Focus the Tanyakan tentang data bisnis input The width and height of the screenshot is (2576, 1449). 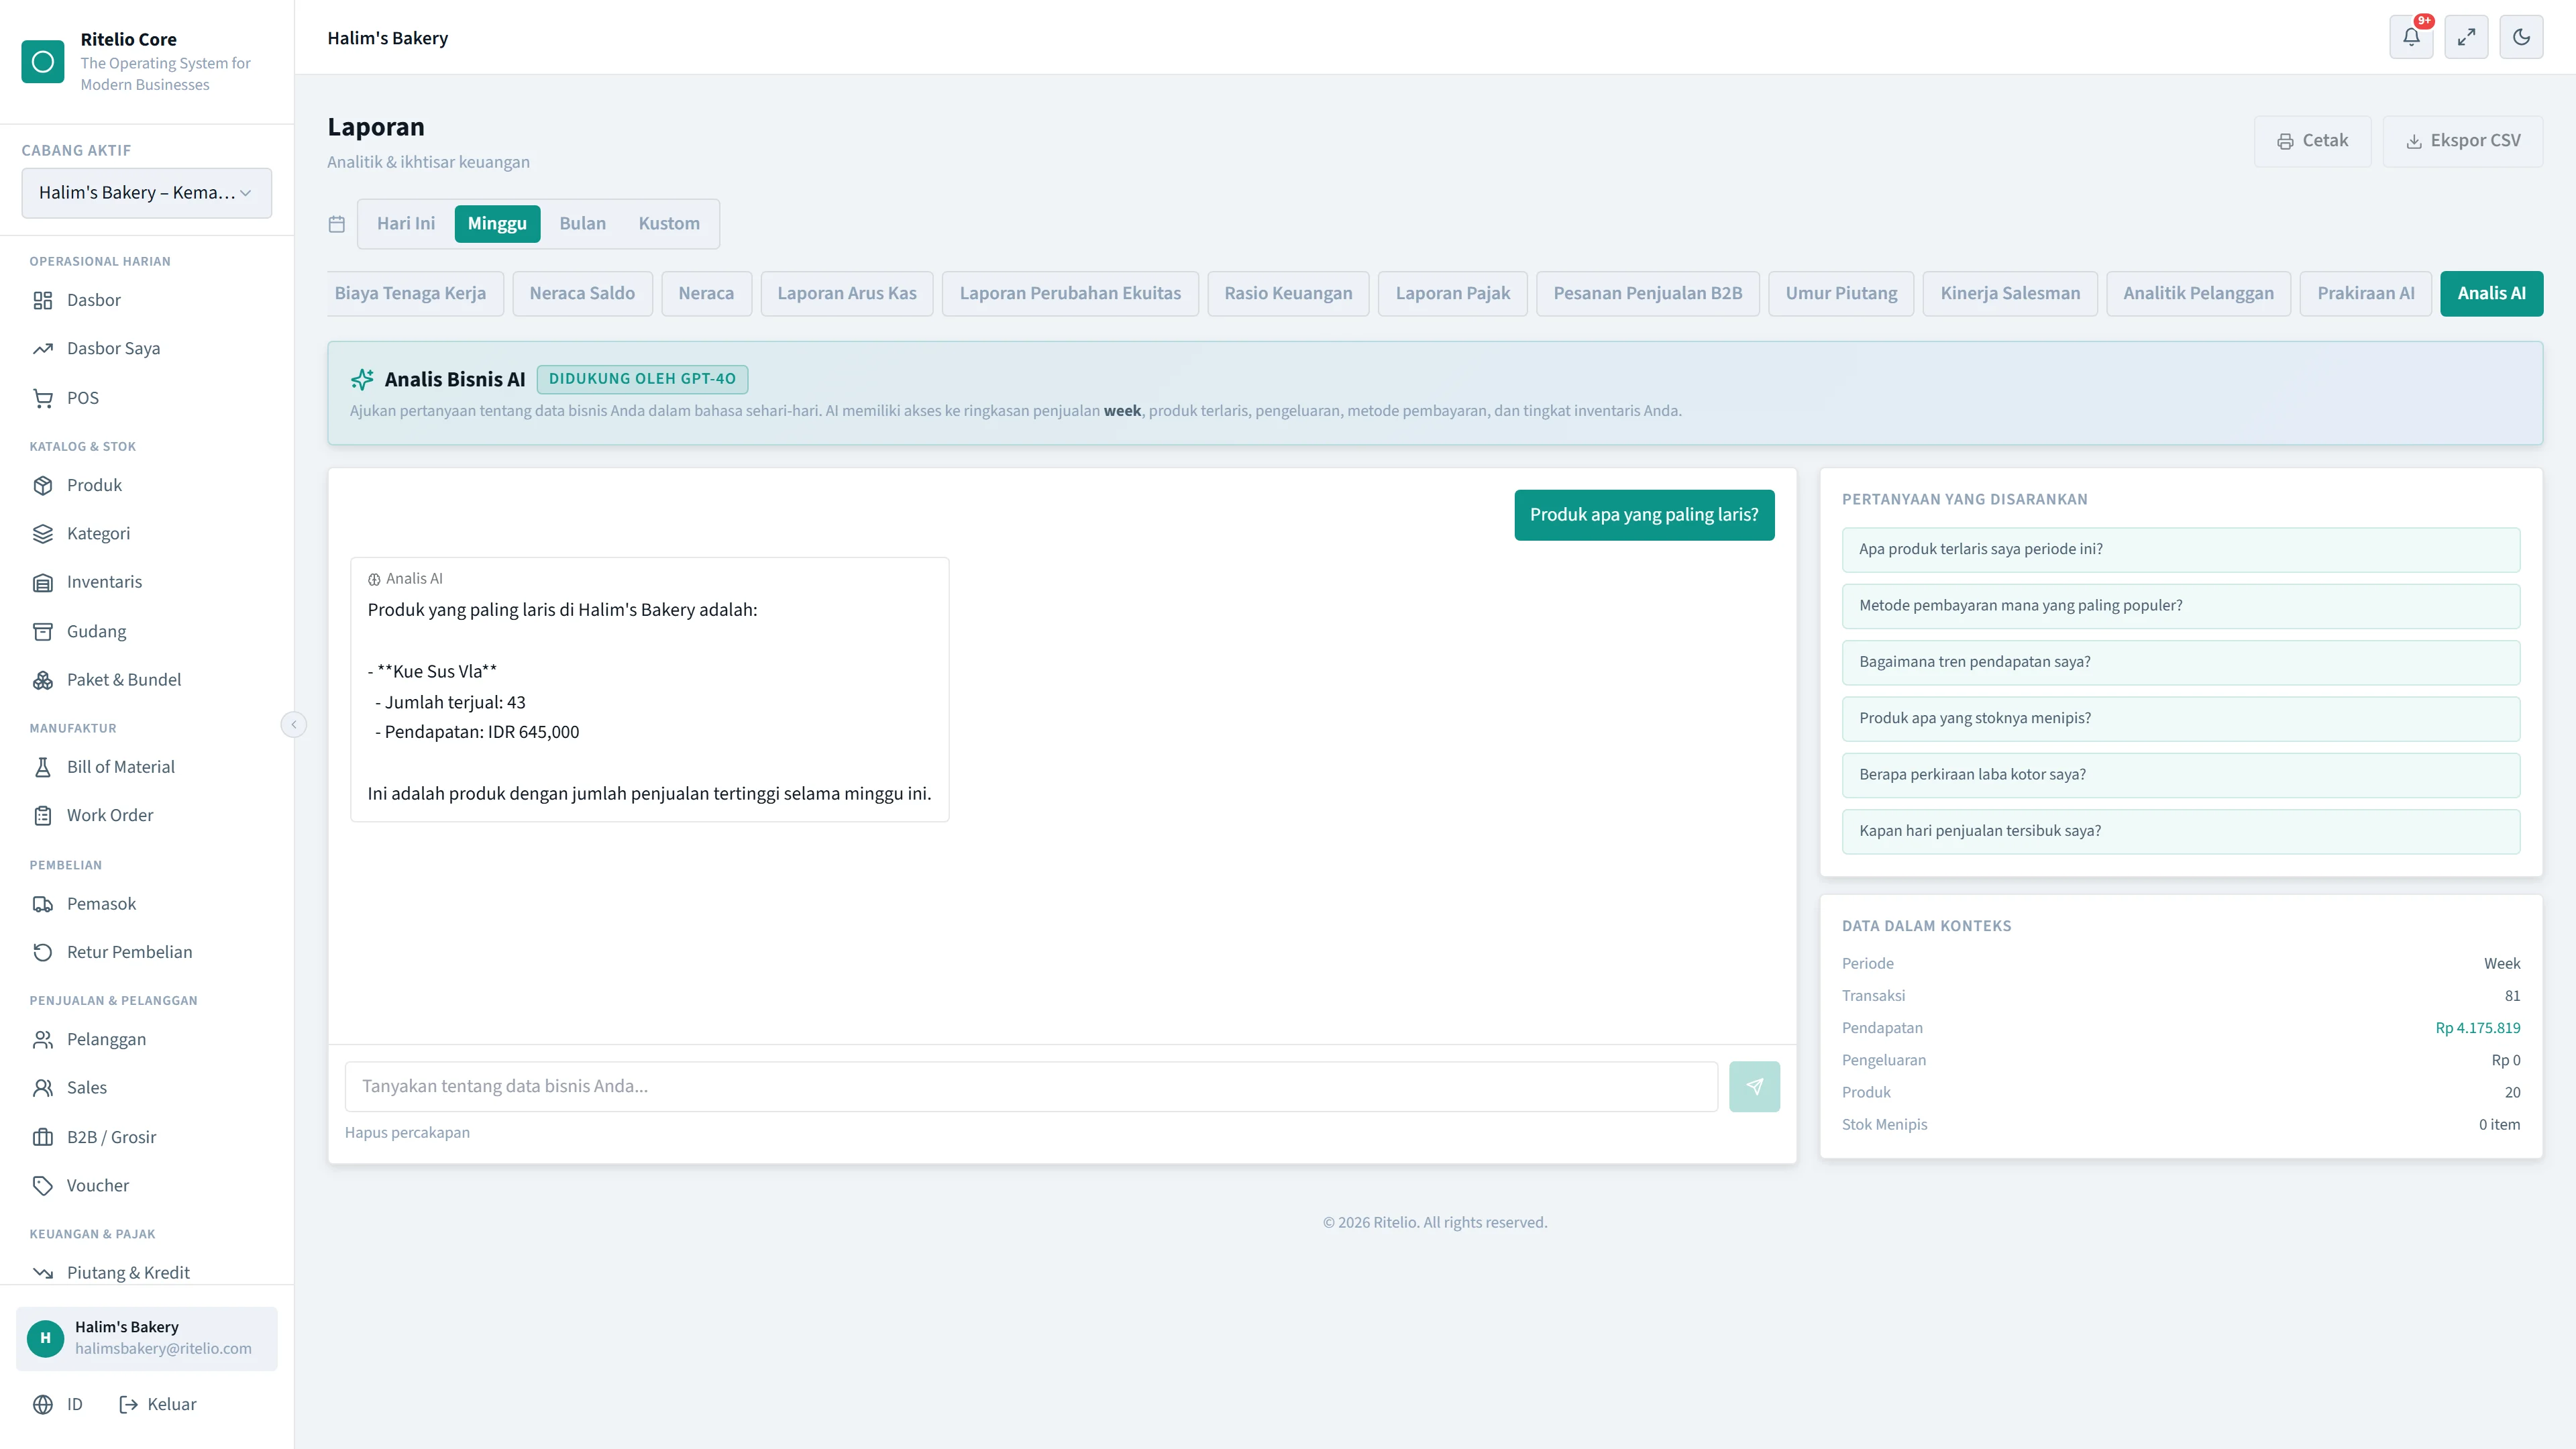point(1031,1086)
